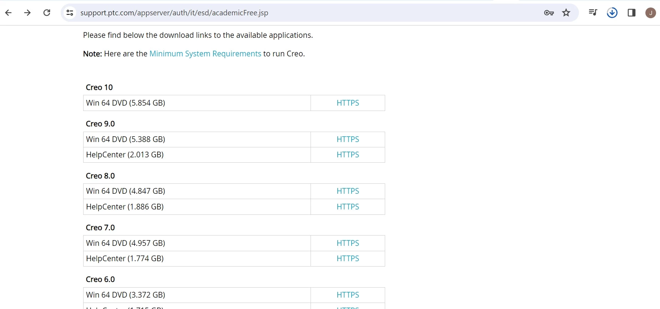The height and width of the screenshot is (309, 660).
Task: Open the profile avatar J
Action: click(651, 13)
